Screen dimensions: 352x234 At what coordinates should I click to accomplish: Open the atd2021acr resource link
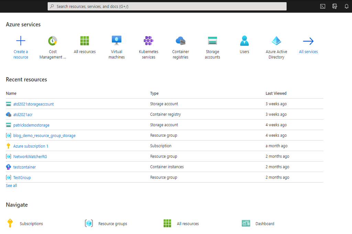(x=23, y=114)
